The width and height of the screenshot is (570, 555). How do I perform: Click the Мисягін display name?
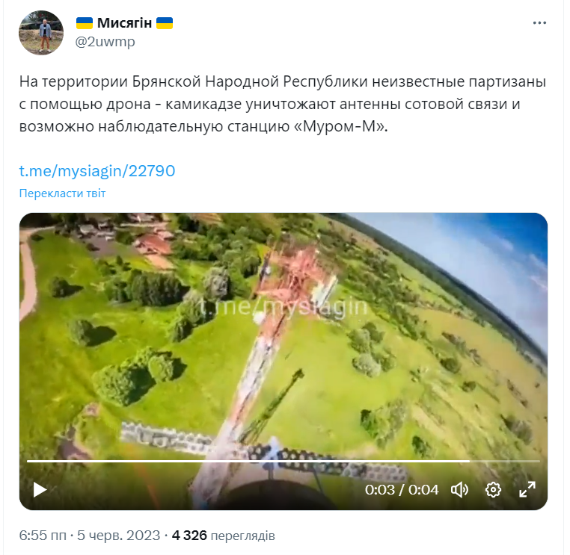point(124,23)
